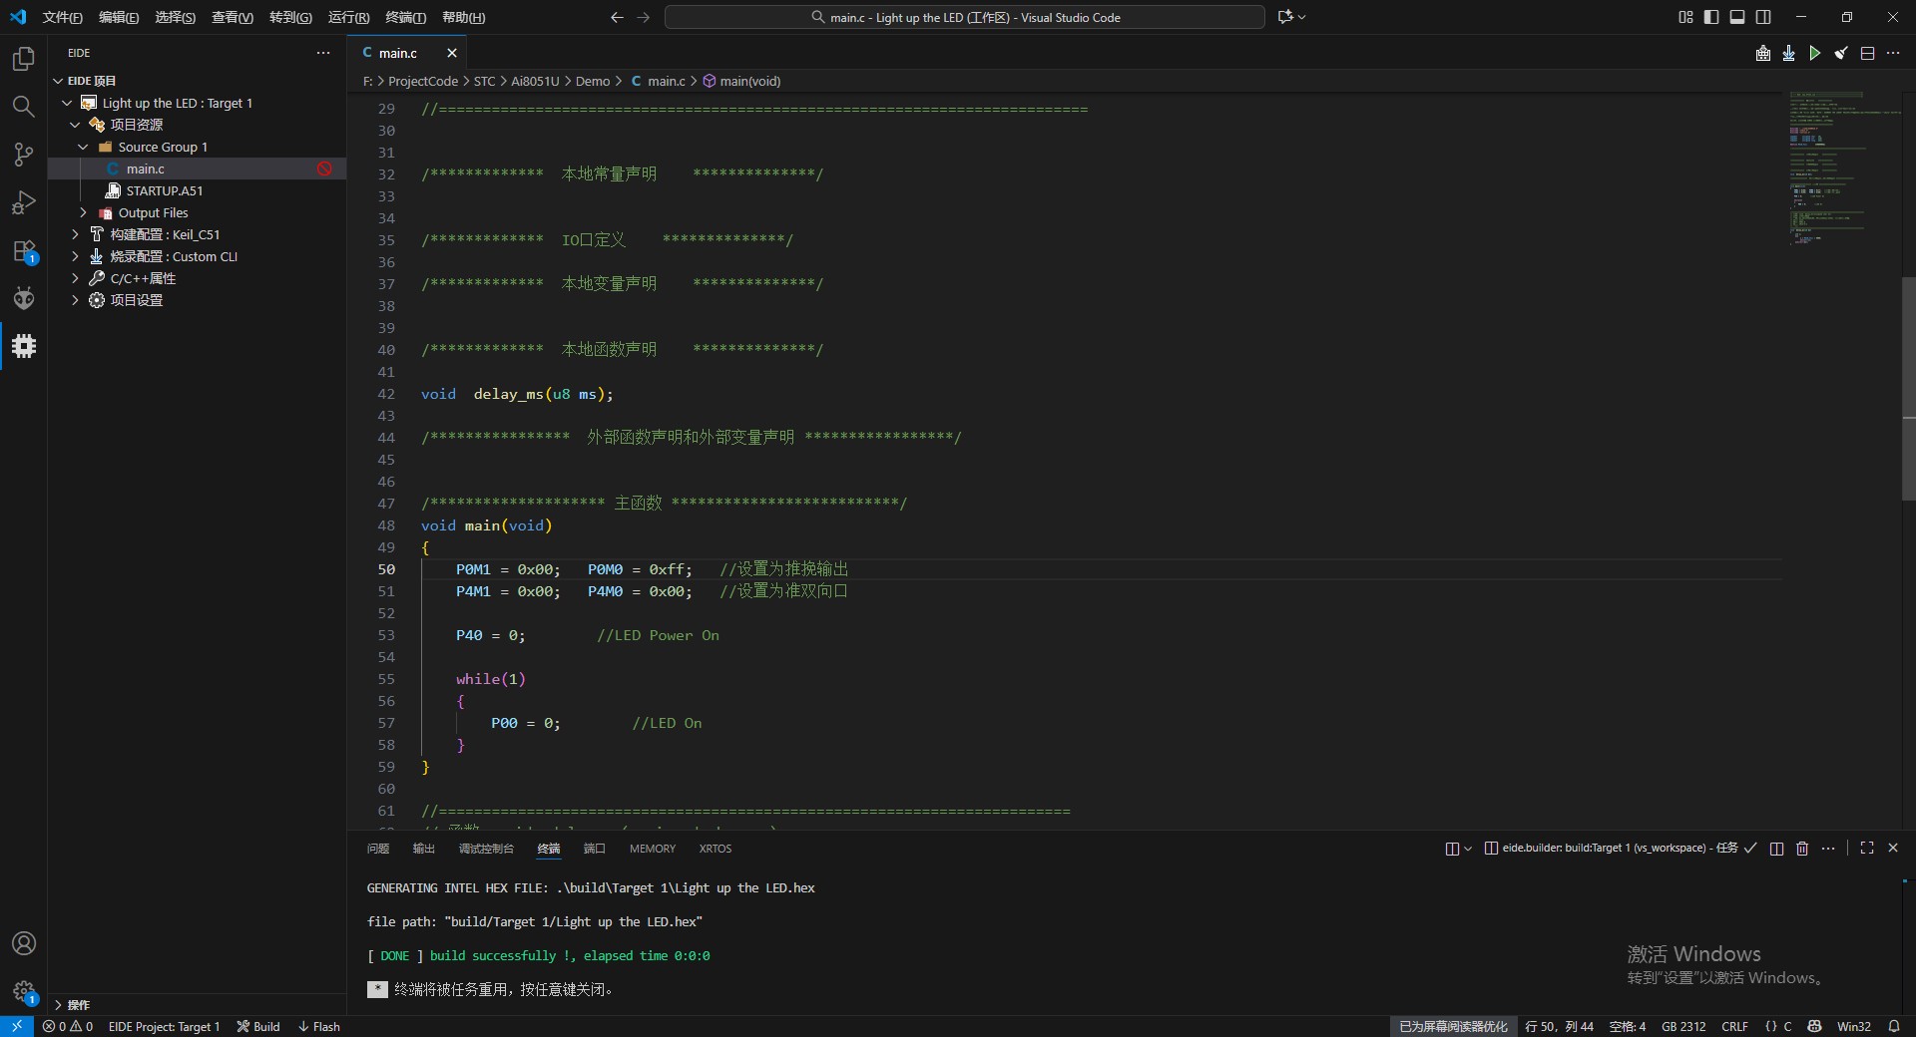
Task: Open the Extensions view icon
Action: [x=23, y=251]
